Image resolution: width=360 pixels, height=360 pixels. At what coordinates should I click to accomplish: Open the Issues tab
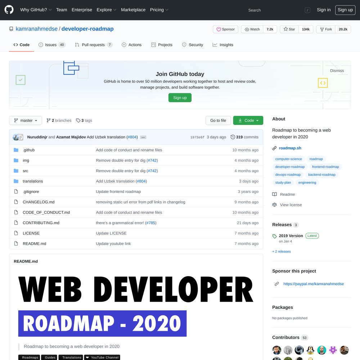click(52, 45)
